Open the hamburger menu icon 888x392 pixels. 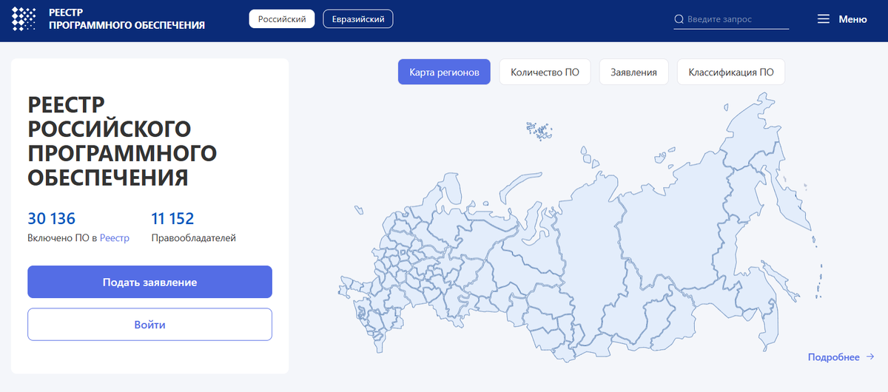click(824, 20)
